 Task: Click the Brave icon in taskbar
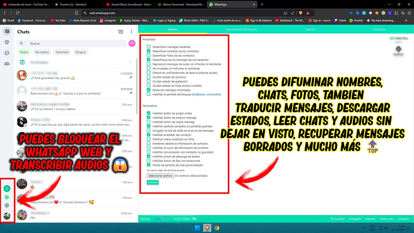[x=207, y=228]
